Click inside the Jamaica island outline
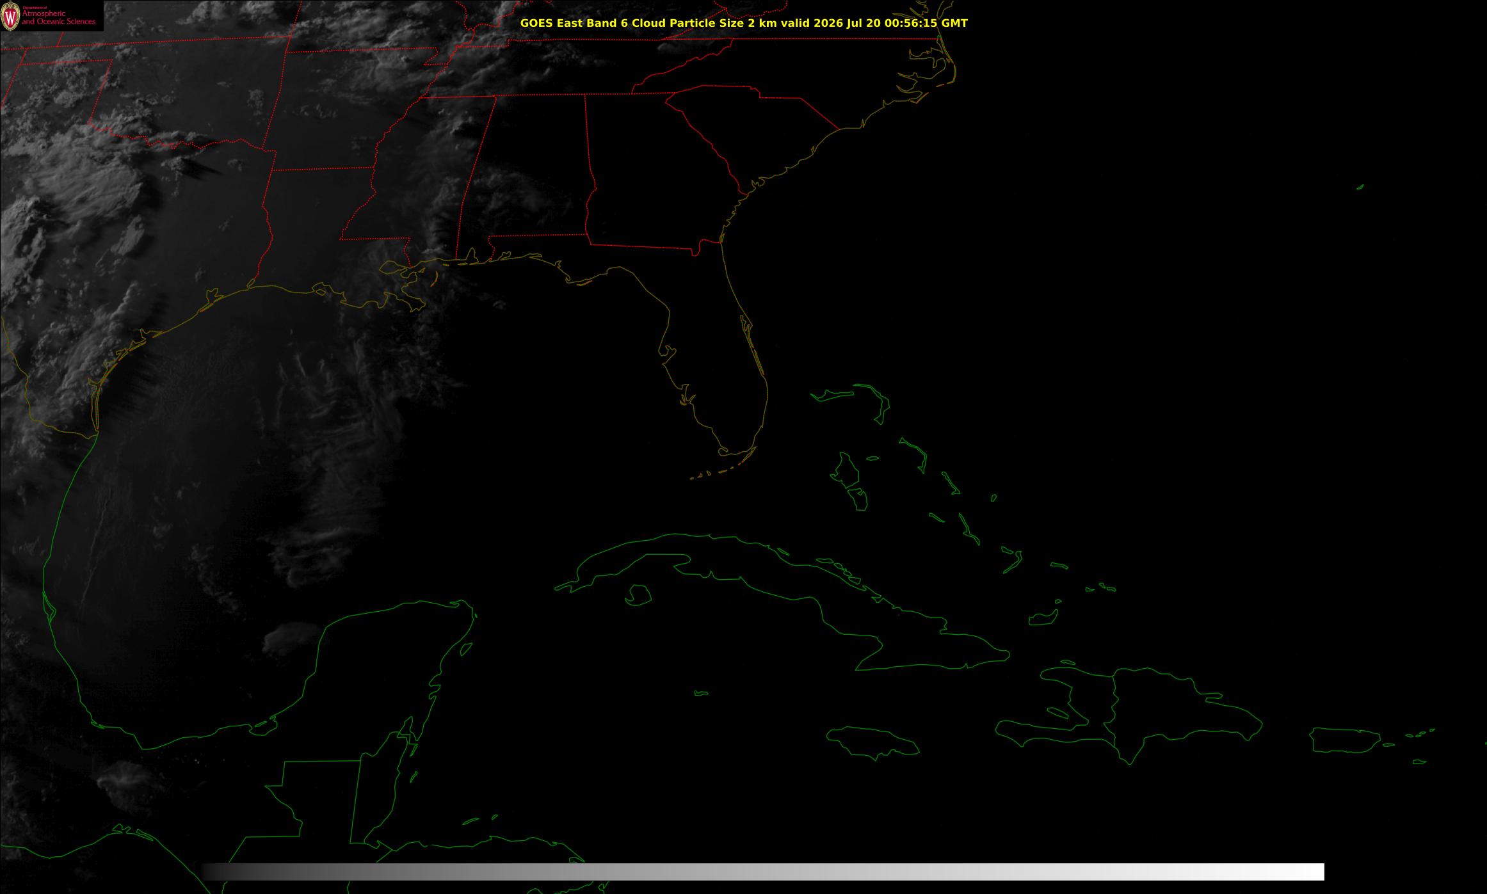Screen dimensions: 1487x894 click(x=873, y=742)
